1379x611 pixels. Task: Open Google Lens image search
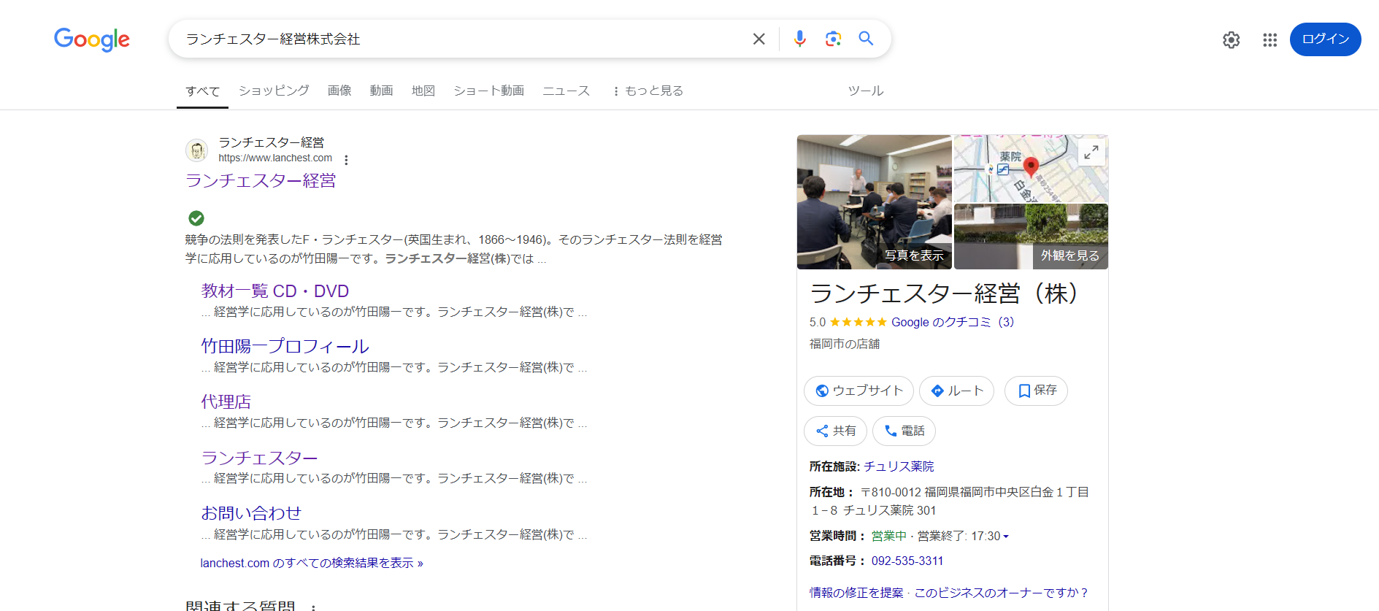pyautogui.click(x=833, y=39)
